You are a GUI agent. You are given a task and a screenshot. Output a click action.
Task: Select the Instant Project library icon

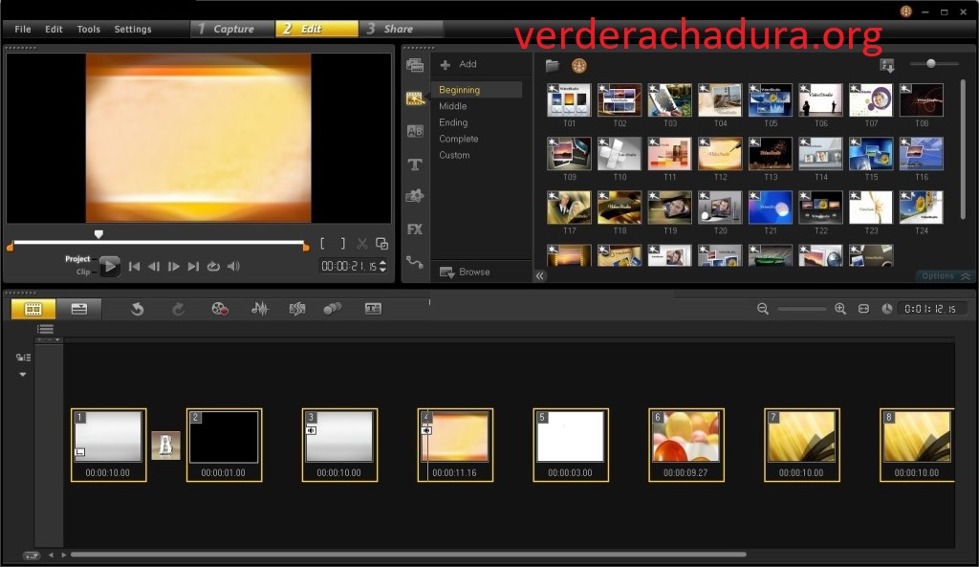pos(415,98)
